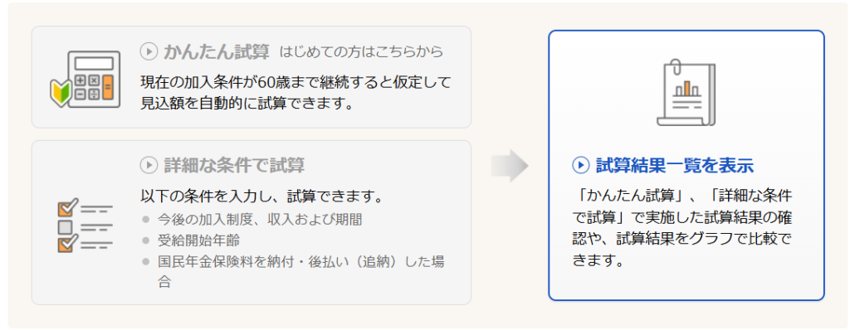Click the top orange checked box in checklist graphic
The width and height of the screenshot is (850, 330).
click(x=68, y=209)
